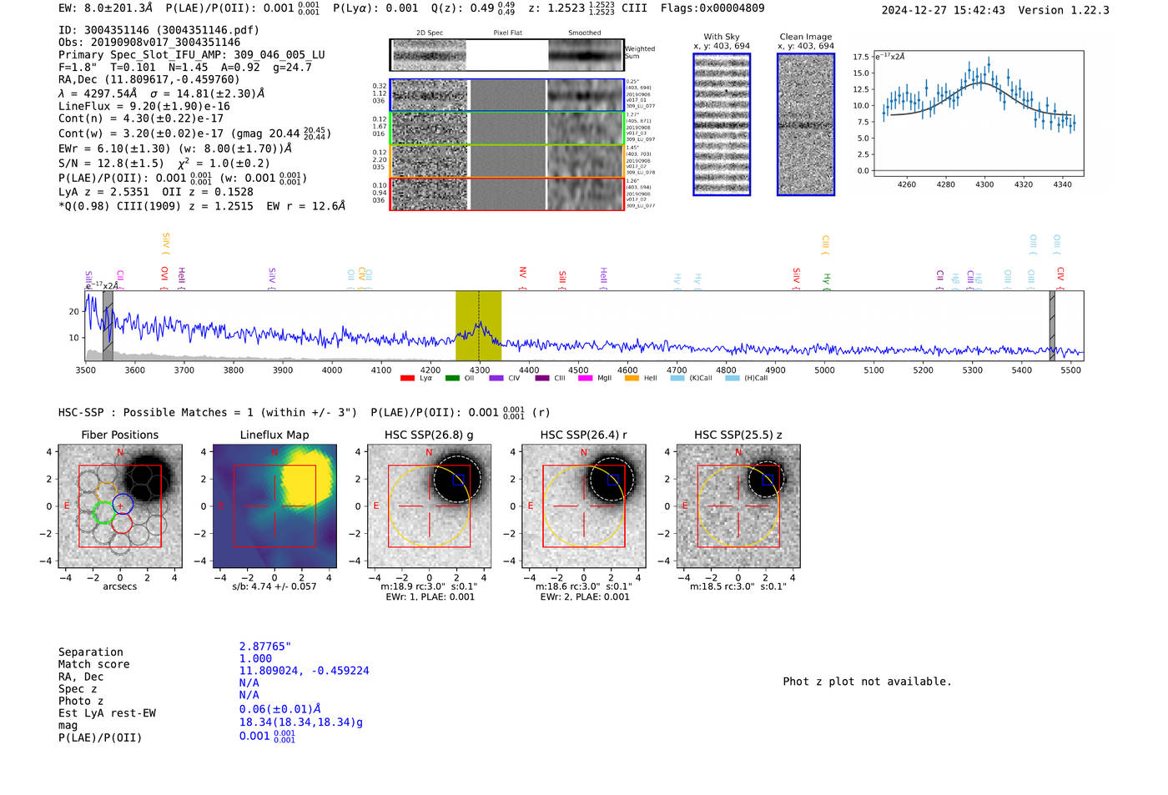Select the orange-bordered 2D spectrum row
This screenshot has height=795, width=1168.
507,161
